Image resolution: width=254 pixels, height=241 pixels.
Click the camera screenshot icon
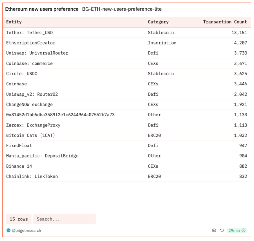point(214,230)
